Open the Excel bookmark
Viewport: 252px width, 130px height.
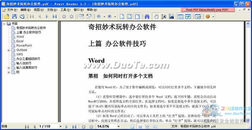20,41
